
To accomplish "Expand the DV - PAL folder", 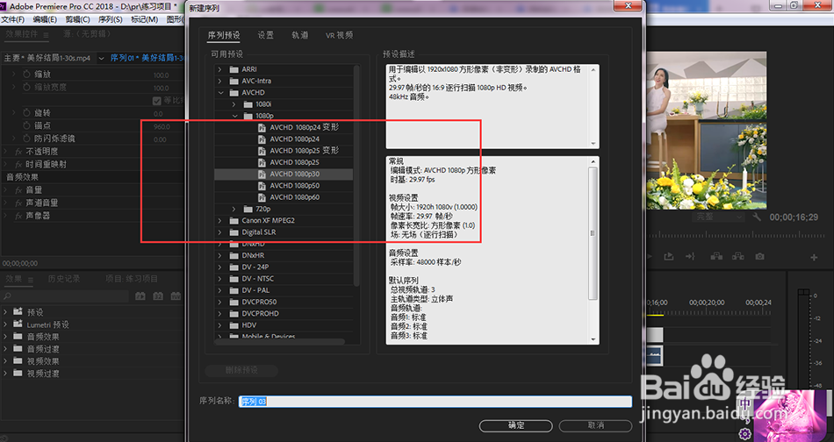I will click(x=220, y=290).
